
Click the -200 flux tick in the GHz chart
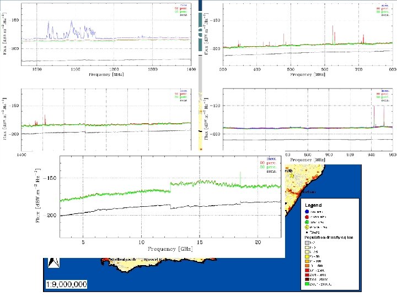pyautogui.click(x=50, y=216)
